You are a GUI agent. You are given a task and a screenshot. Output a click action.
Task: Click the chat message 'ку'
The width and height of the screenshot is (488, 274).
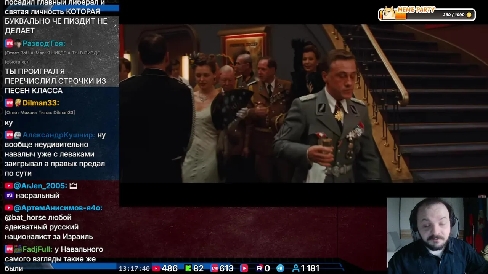point(9,123)
